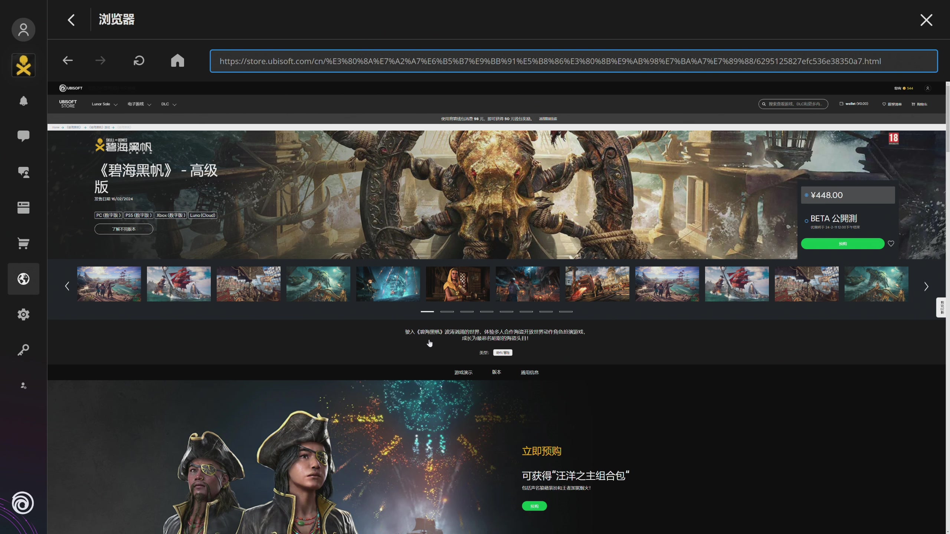Open the settings gear in sidebar
This screenshot has height=534, width=950.
pos(23,314)
